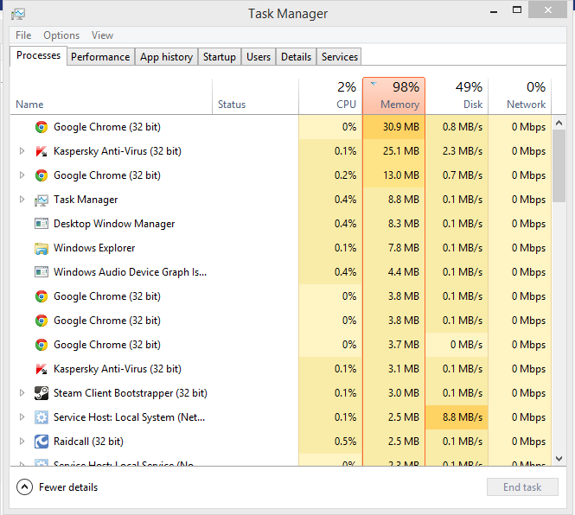Viewport: 575px width, 515px height.
Task: Open the Options menu
Action: [x=61, y=35]
